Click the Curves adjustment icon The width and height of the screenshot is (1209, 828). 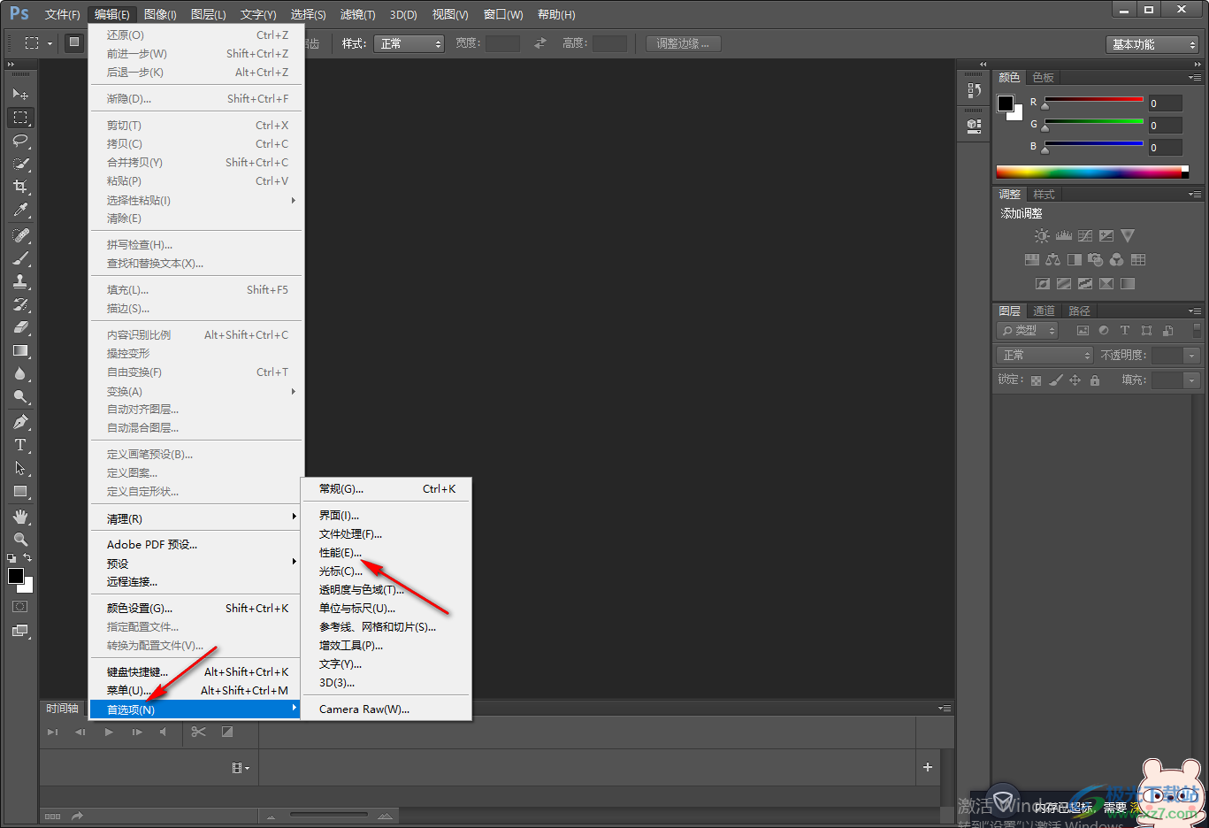pyautogui.click(x=1085, y=236)
